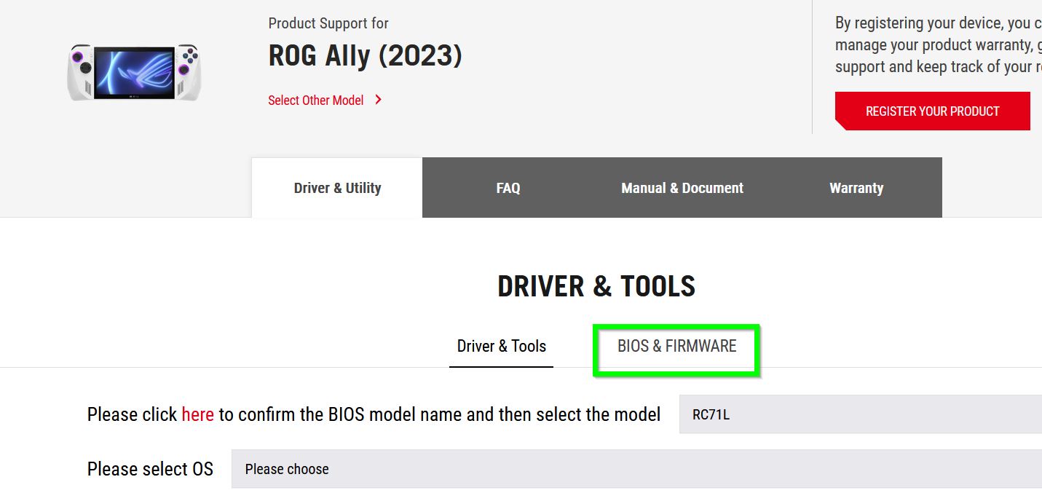1042x493 pixels.
Task: Select the Warranty tab
Action: click(x=856, y=188)
